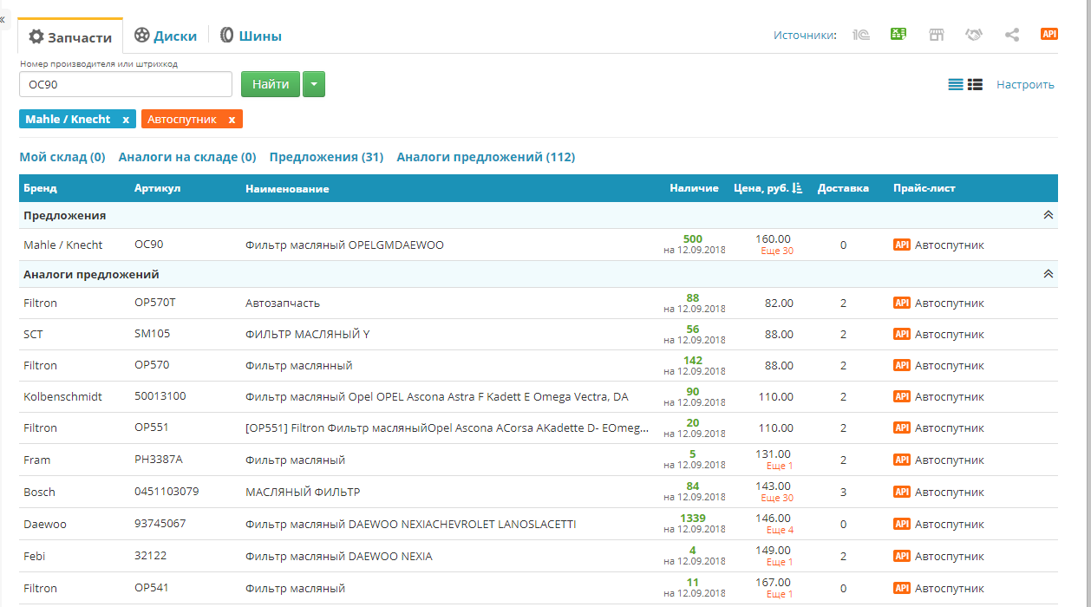Toggle the Excel price list source icon
1091x607 pixels.
pyautogui.click(x=898, y=35)
